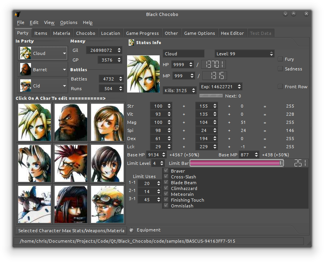324x262 pixels.
Task: Select Cait Sith's portrait in the character grid
Action: click(x=34, y=204)
